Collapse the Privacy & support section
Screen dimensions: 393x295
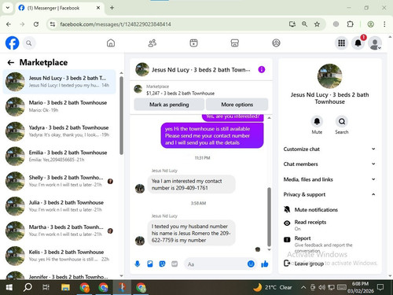click(329, 194)
